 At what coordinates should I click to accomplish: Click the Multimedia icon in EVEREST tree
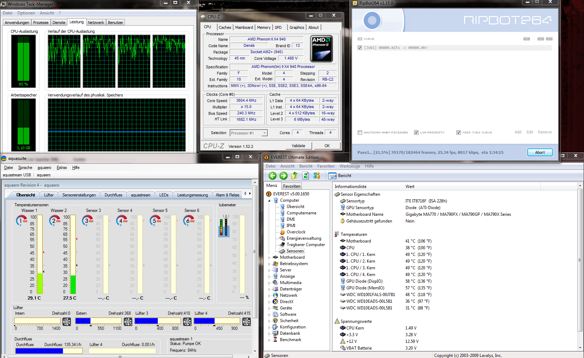click(x=275, y=283)
